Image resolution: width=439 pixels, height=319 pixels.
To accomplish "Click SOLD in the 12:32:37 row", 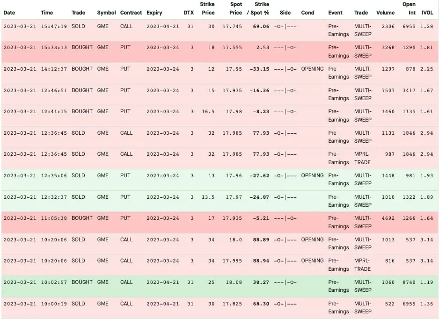I will pos(78,197).
